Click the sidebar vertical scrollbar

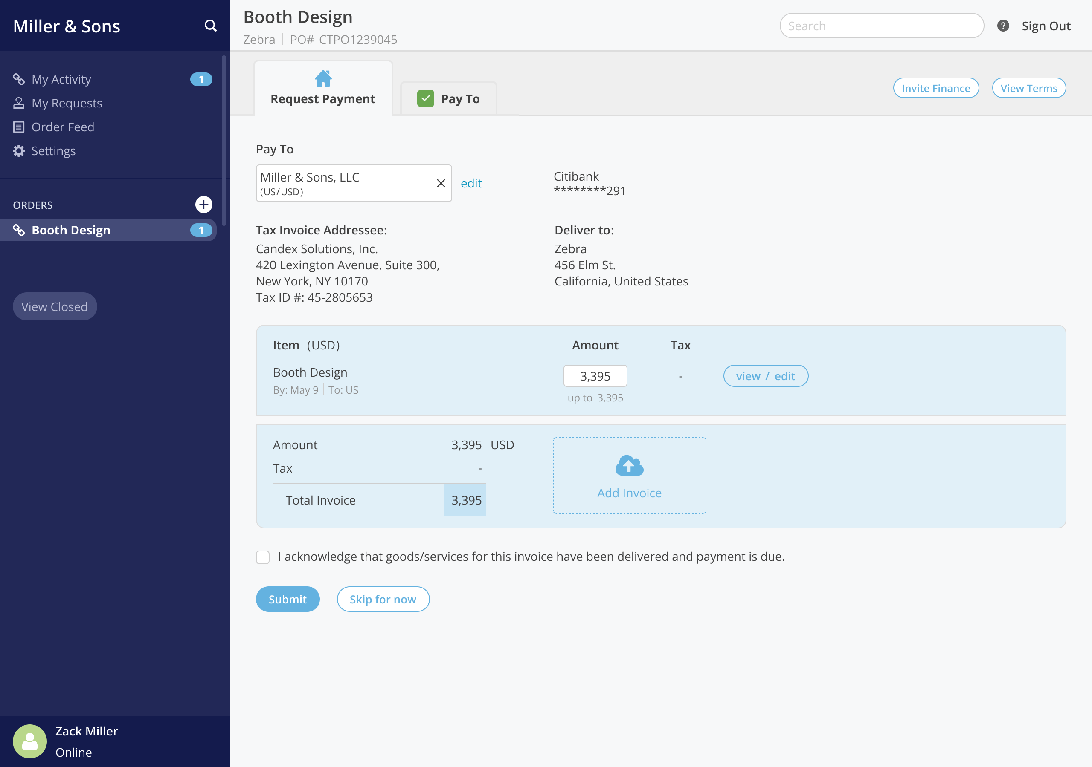click(x=224, y=140)
